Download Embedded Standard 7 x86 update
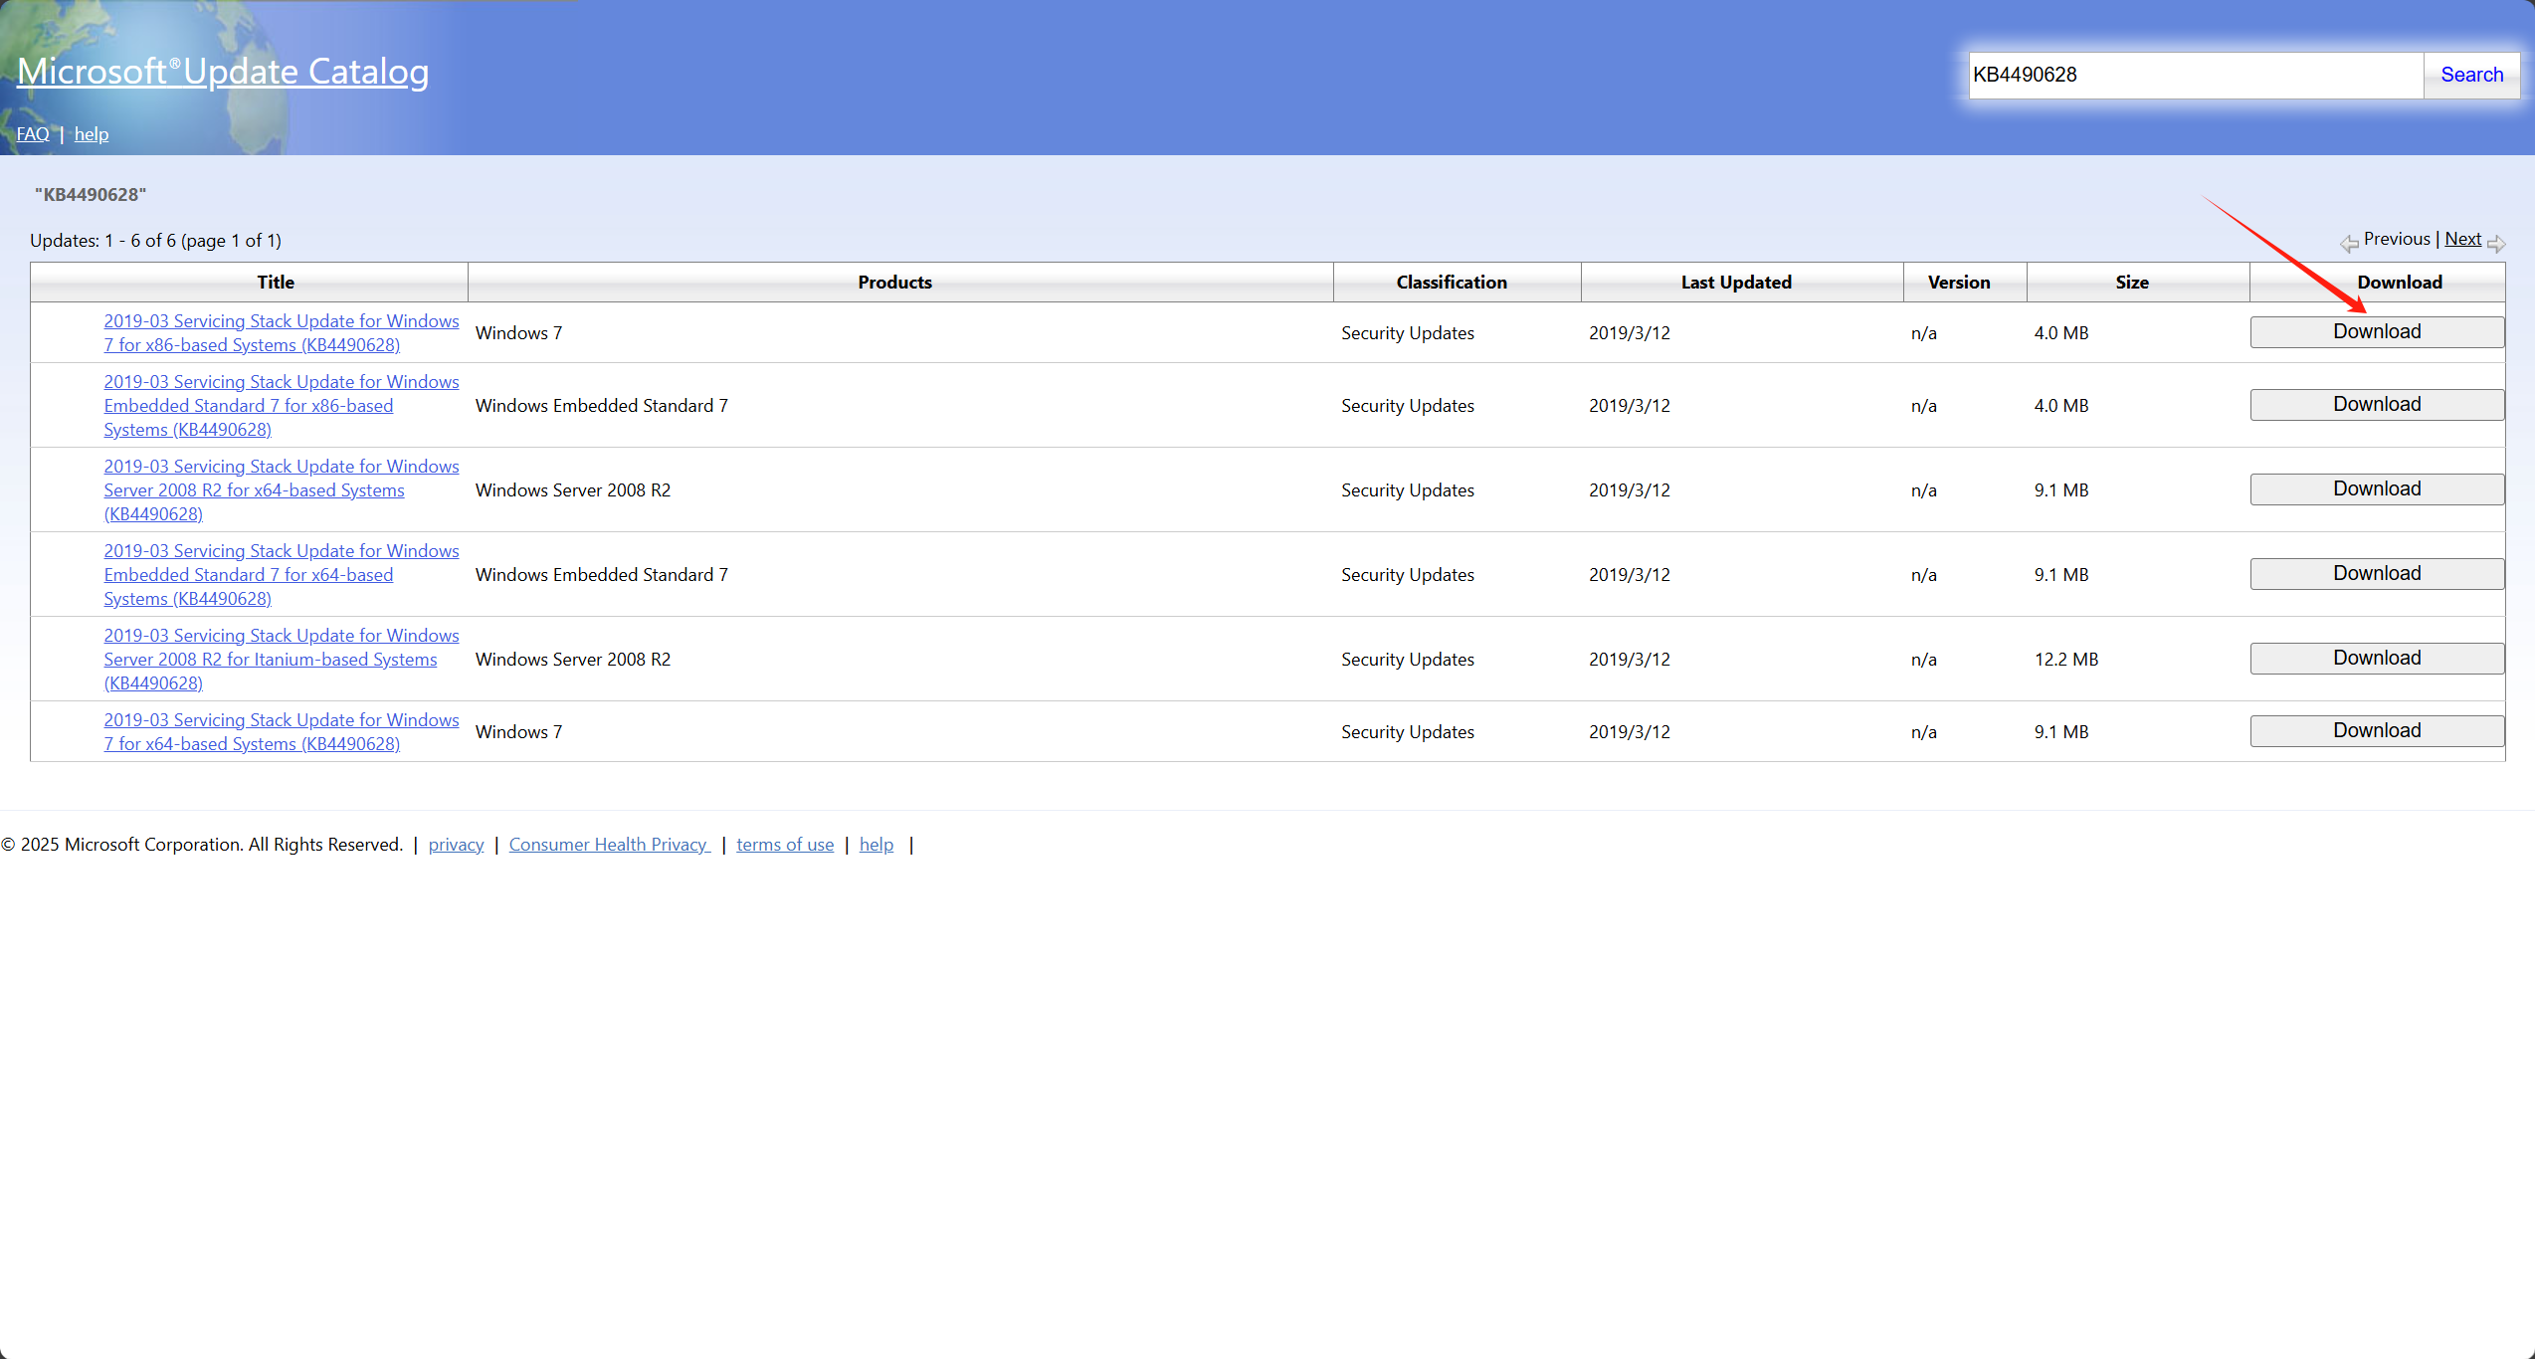 2377,405
